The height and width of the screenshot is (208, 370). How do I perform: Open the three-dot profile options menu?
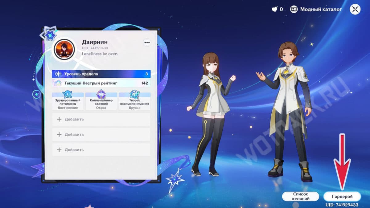tap(147, 43)
